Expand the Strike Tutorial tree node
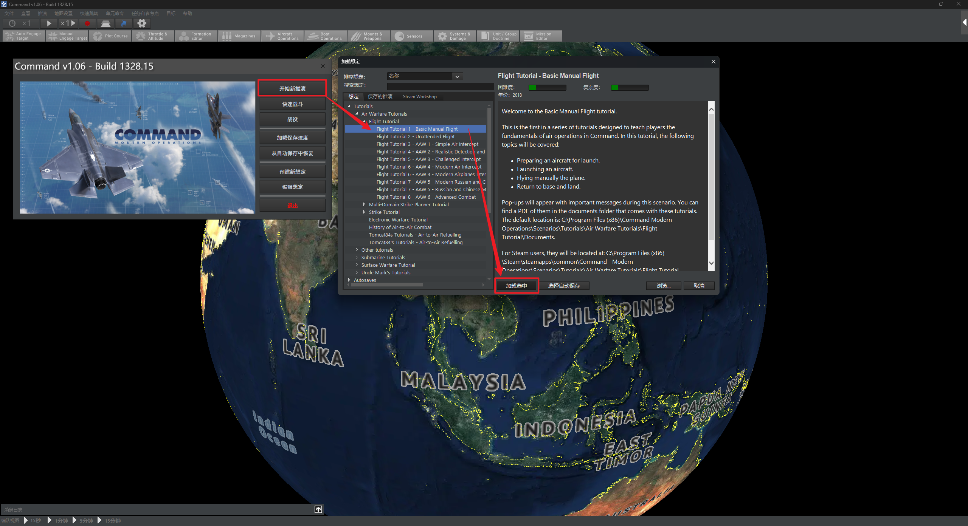 pos(364,212)
